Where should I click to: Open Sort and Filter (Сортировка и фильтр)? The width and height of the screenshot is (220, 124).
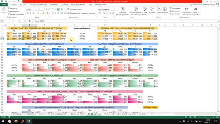point(187,11)
